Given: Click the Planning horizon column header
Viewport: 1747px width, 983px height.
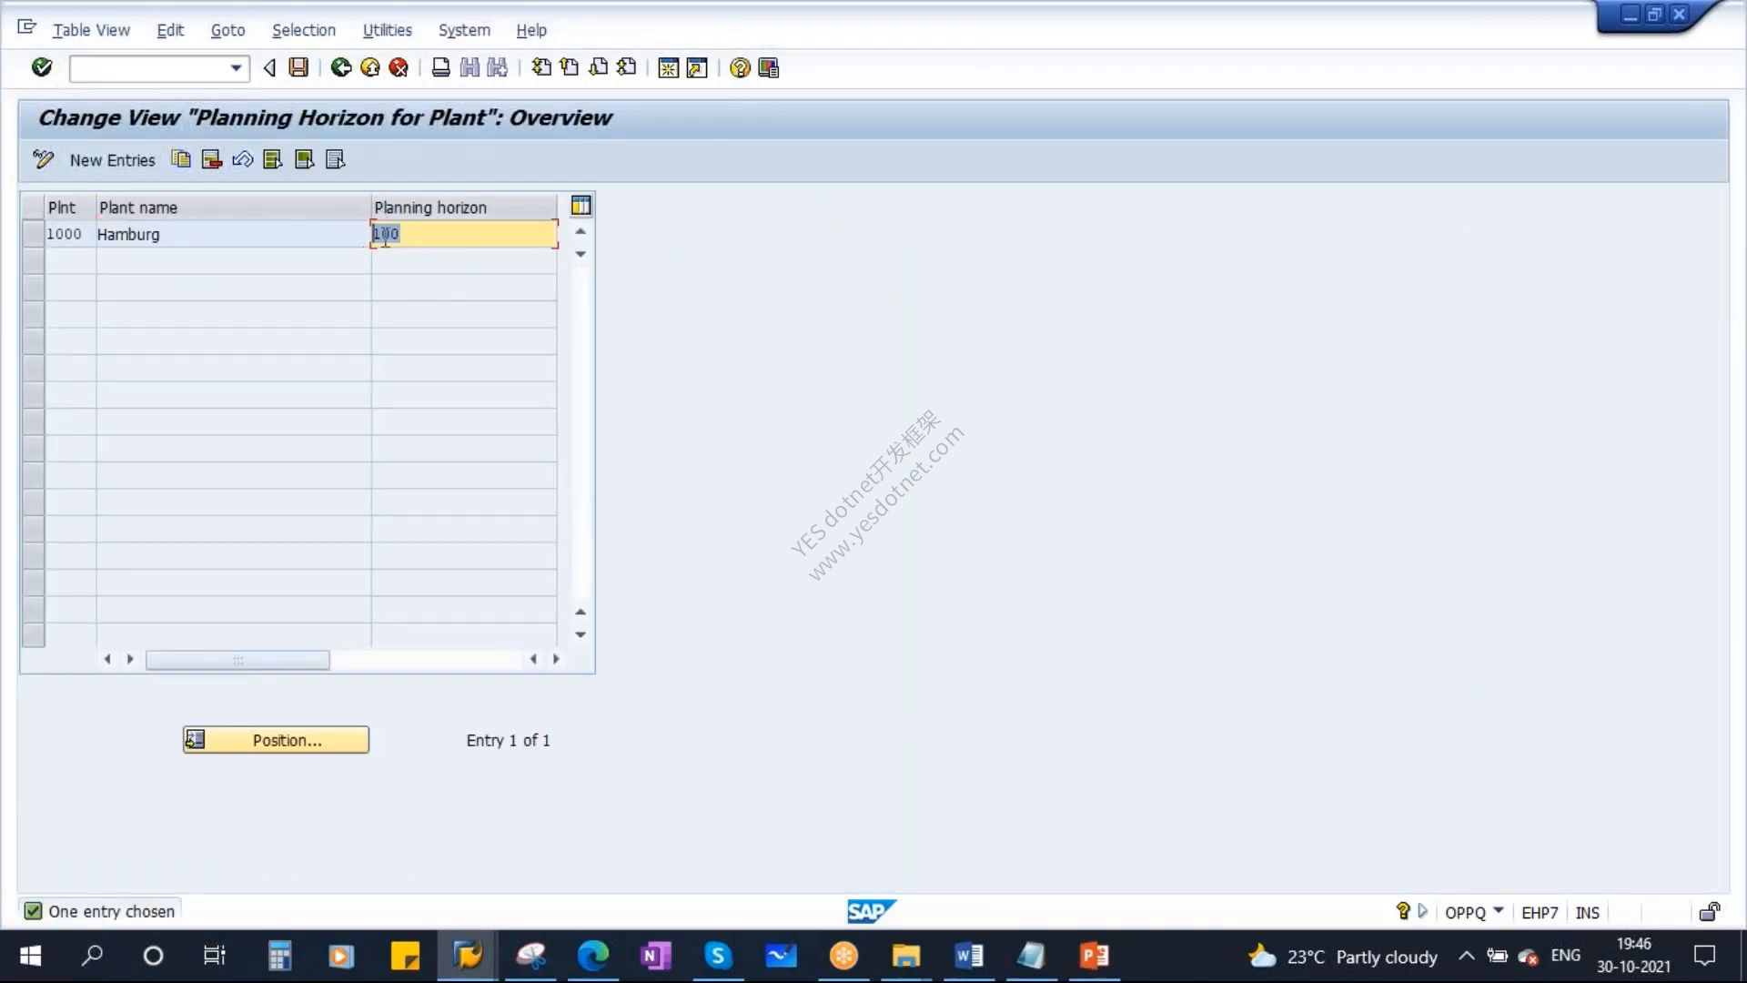Looking at the screenshot, I should tap(464, 208).
